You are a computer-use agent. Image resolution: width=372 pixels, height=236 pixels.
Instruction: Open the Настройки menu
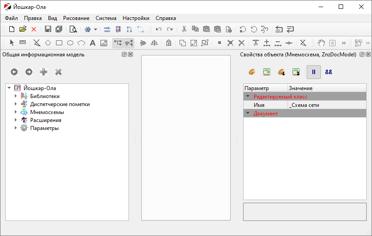tap(136, 18)
